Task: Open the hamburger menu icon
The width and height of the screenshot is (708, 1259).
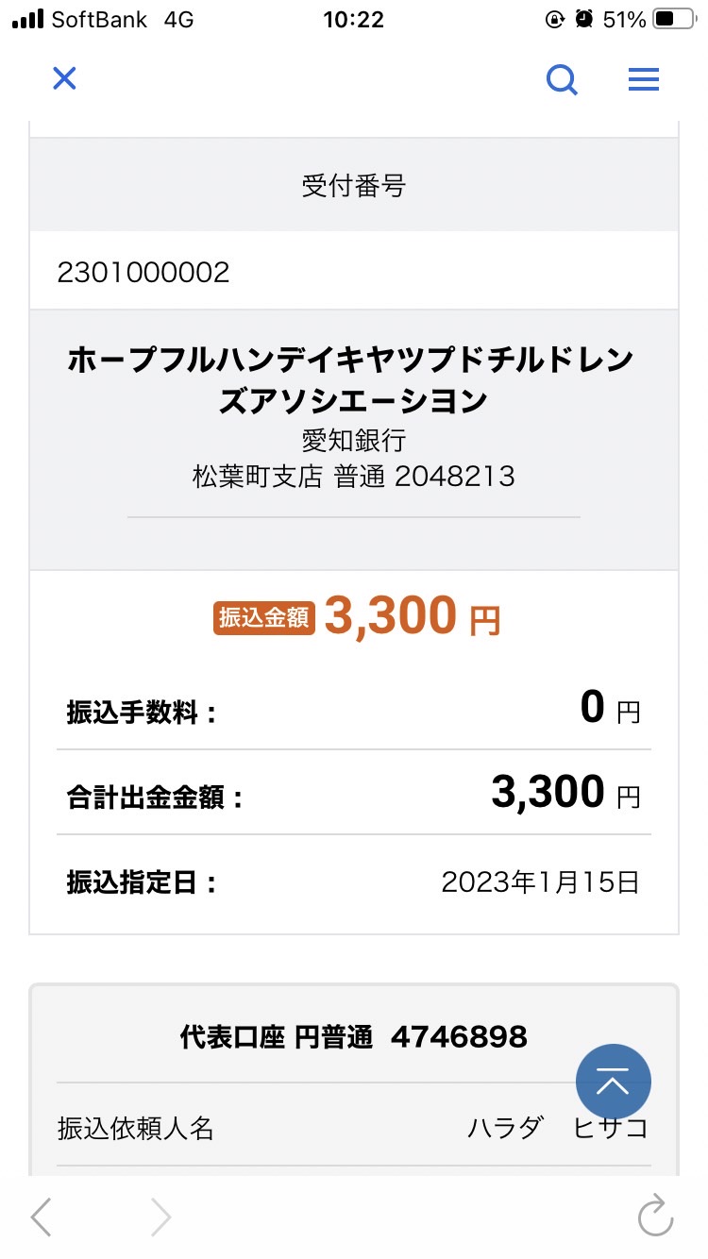Action: [644, 80]
